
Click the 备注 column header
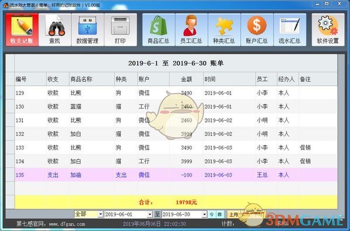[318, 79]
